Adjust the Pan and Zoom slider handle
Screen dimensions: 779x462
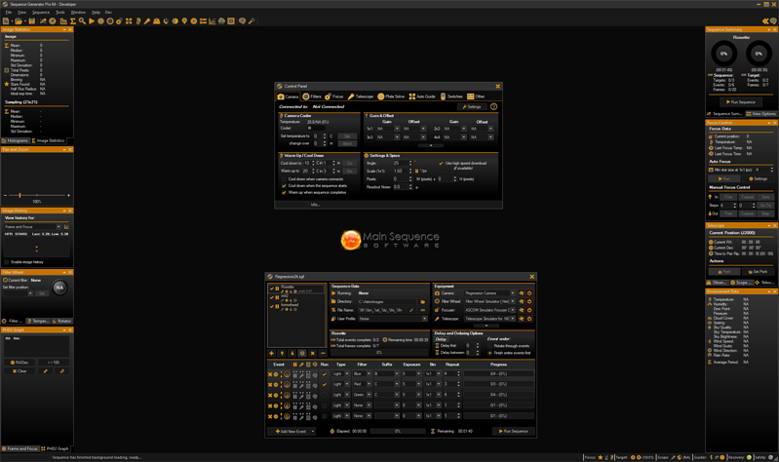(x=19, y=195)
